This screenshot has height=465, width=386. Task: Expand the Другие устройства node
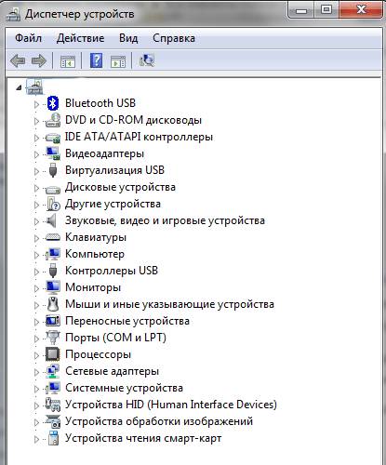coord(36,205)
